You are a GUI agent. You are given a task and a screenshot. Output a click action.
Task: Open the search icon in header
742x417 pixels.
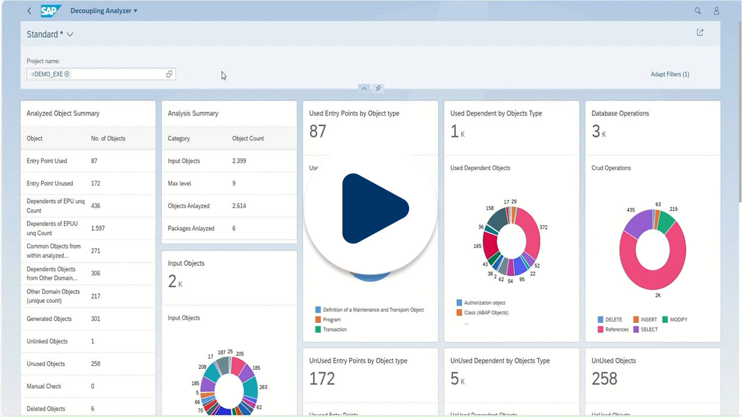point(698,11)
